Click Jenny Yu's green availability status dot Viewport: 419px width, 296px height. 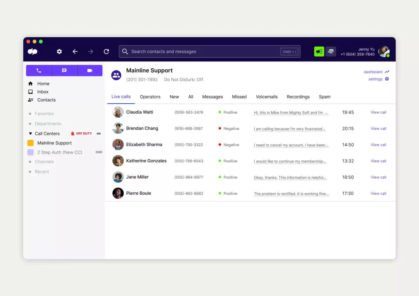coord(388,55)
